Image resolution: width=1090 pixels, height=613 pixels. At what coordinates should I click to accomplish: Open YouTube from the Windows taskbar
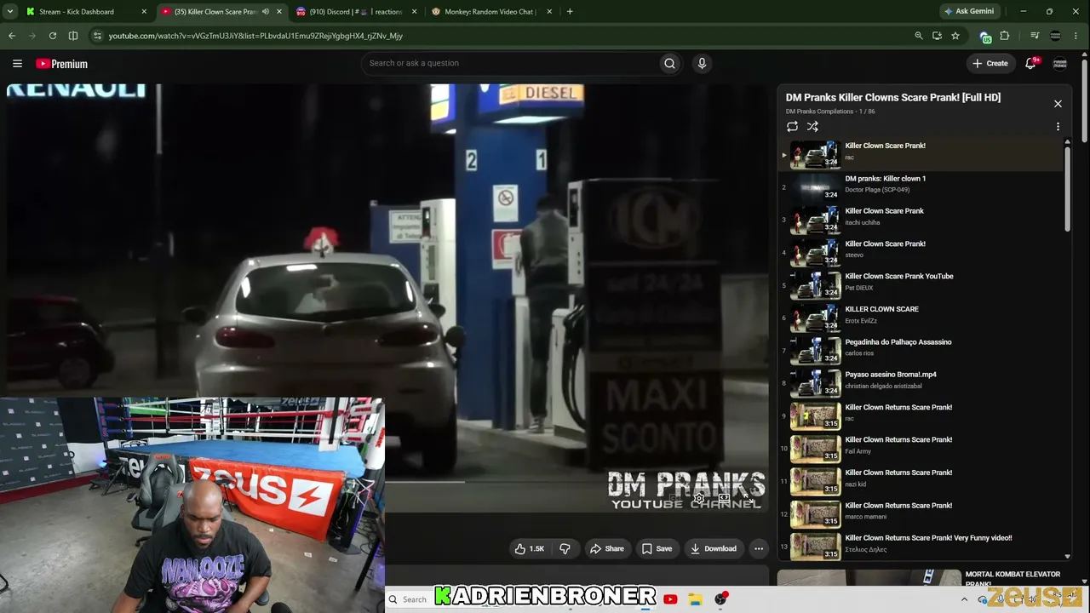point(670,599)
